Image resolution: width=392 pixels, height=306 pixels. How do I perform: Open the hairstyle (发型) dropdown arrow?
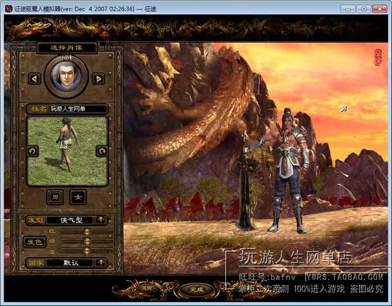tap(101, 220)
